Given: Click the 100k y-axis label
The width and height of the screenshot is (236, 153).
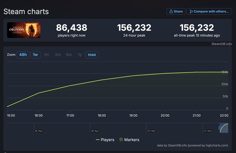Looking at the screenshot, I should (x=225, y=84).
